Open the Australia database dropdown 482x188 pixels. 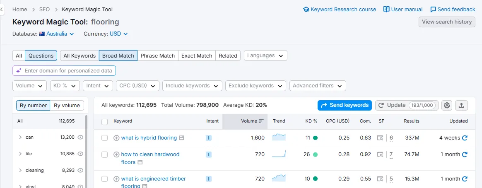tap(57, 34)
